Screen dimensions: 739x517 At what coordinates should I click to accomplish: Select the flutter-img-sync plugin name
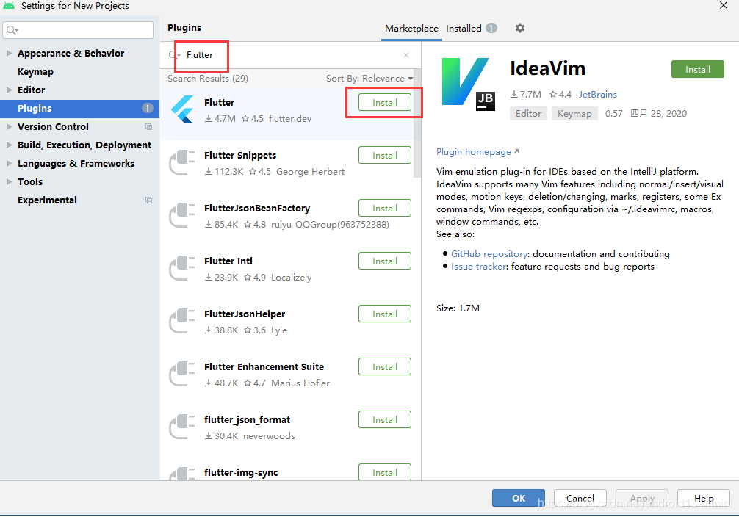241,473
